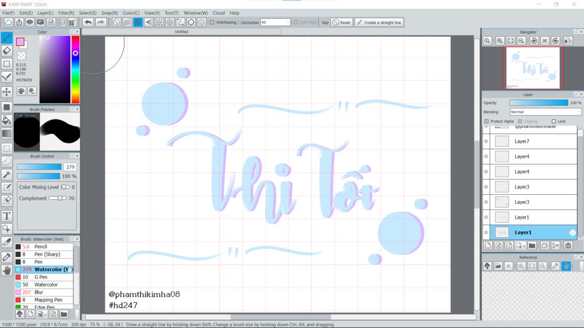
Task: Click the Reset button
Action: coord(342,22)
